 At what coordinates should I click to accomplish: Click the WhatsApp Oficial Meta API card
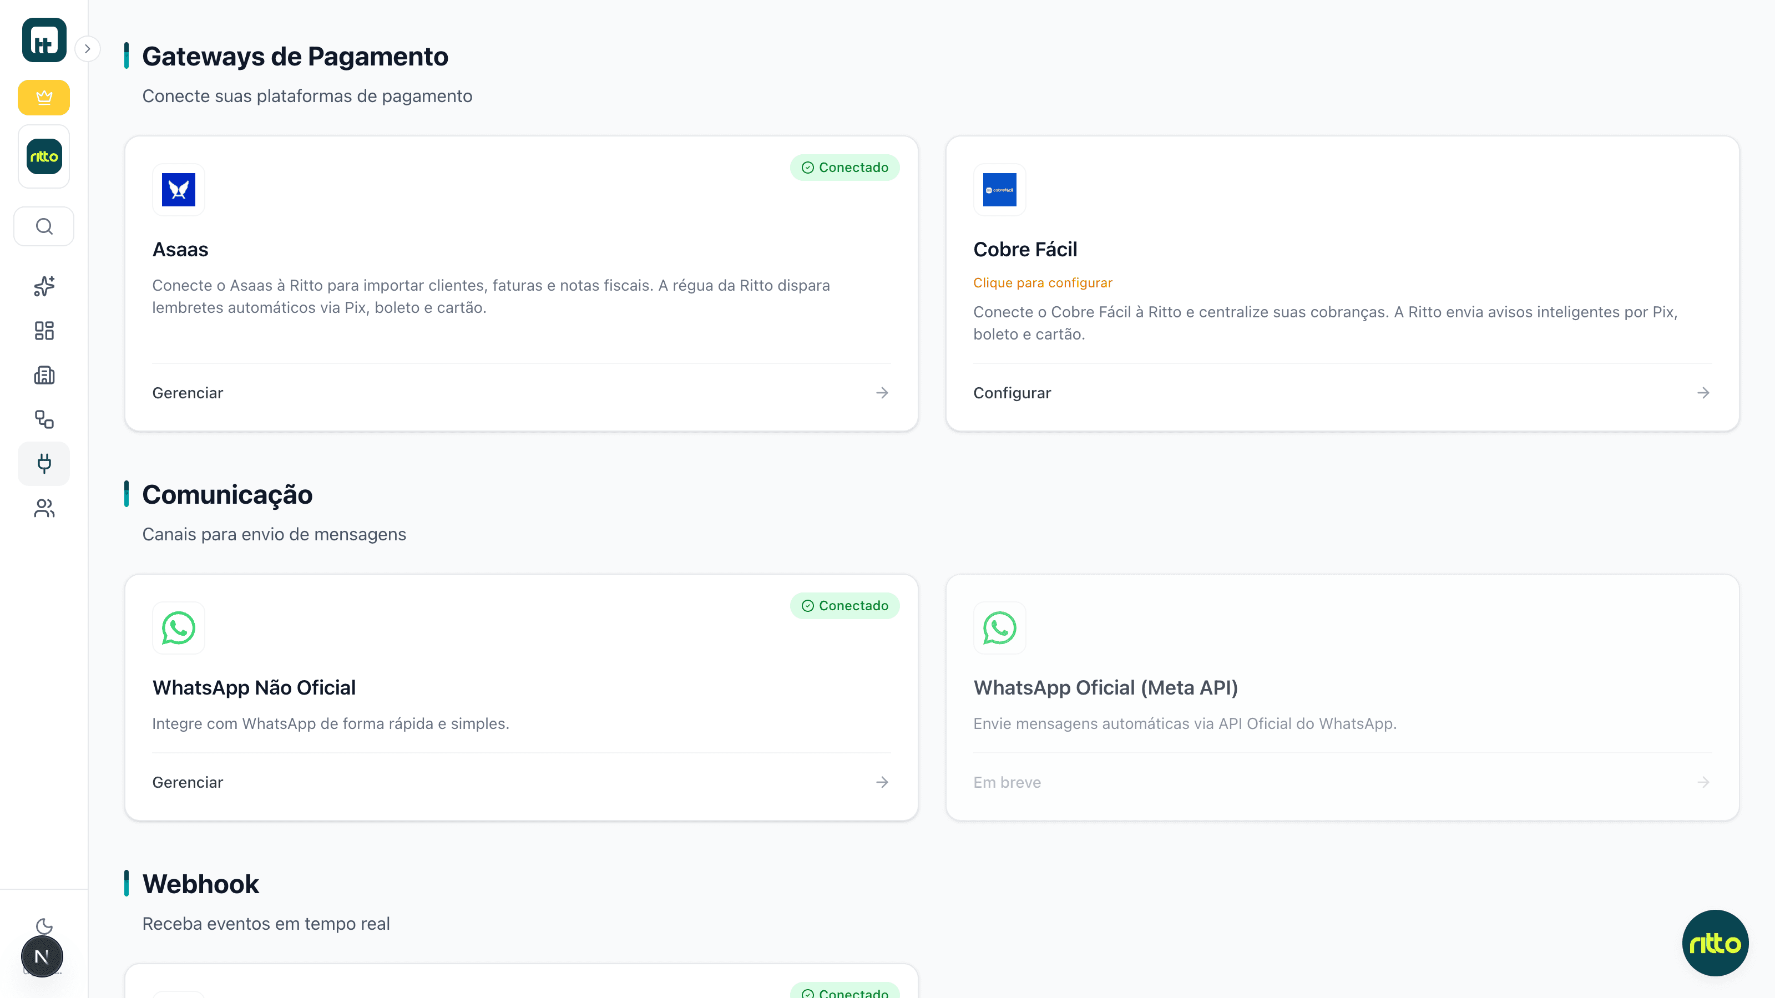(1341, 696)
